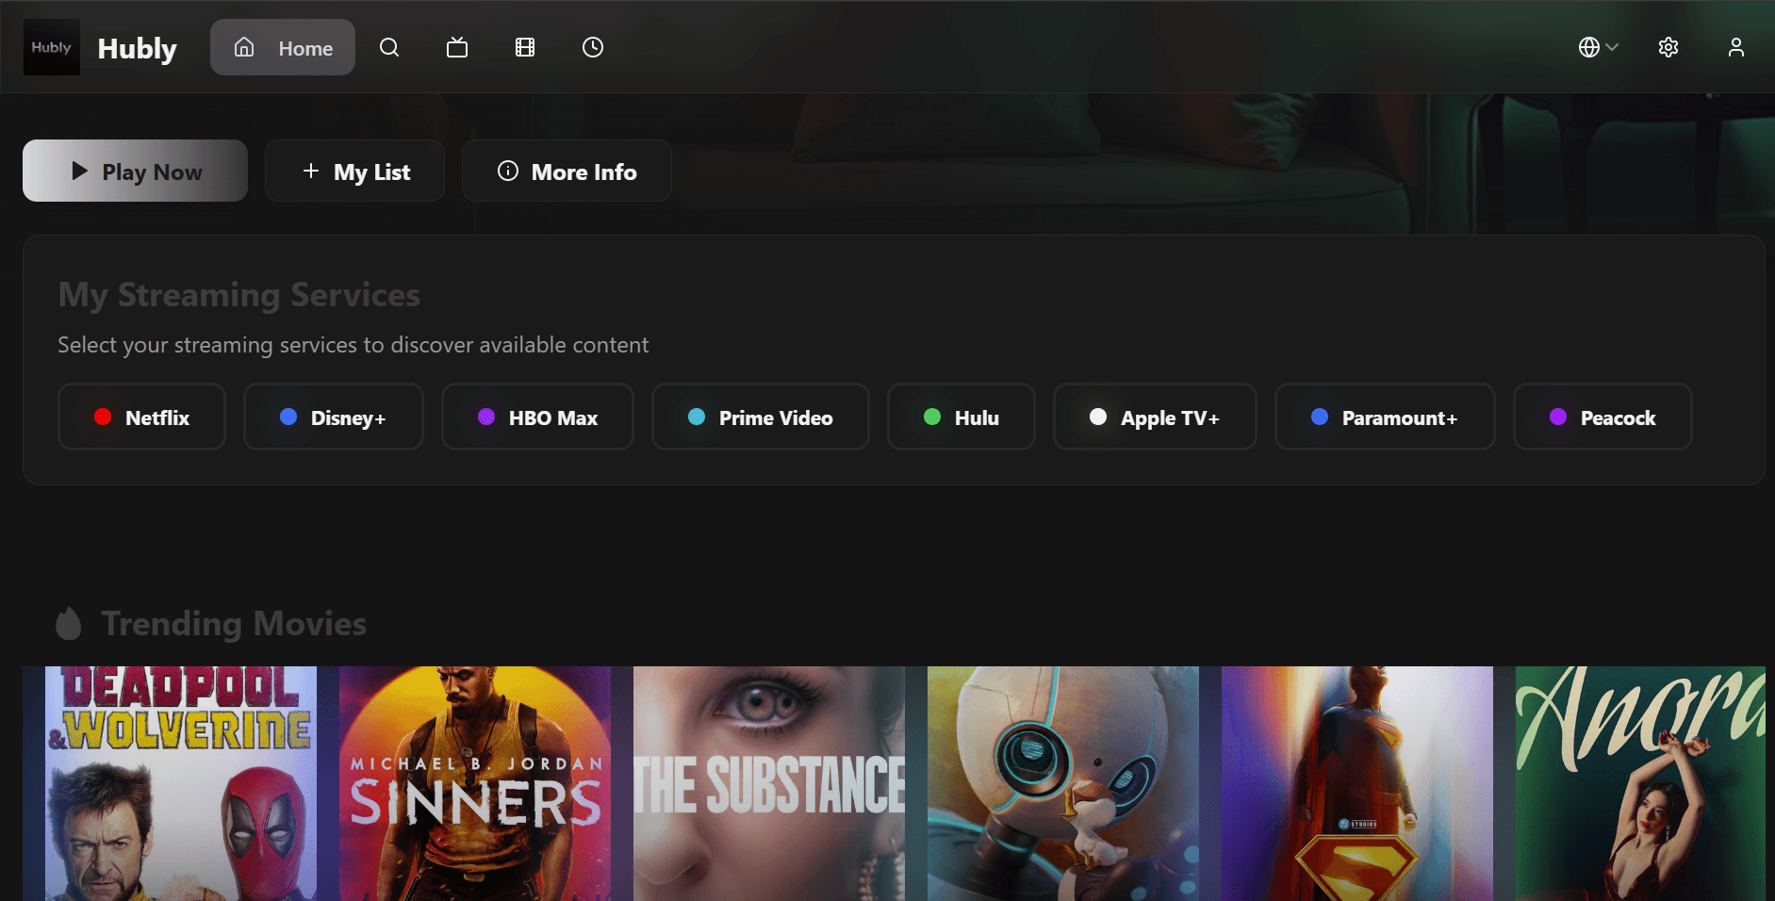Open the movies film icon
The height and width of the screenshot is (901, 1775).
pyautogui.click(x=525, y=47)
